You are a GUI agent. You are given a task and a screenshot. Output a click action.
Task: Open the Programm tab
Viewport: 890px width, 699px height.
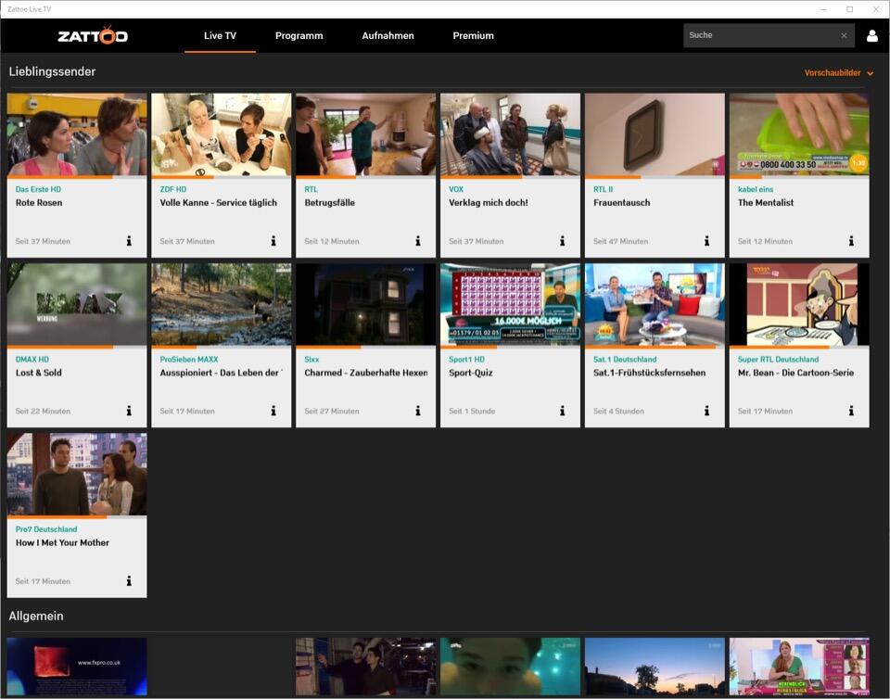[299, 36]
